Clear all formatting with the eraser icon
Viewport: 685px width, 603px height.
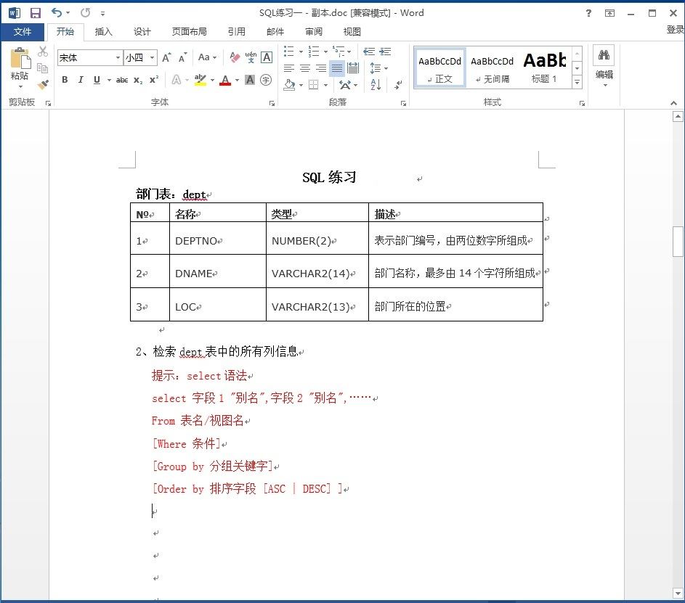coord(235,57)
